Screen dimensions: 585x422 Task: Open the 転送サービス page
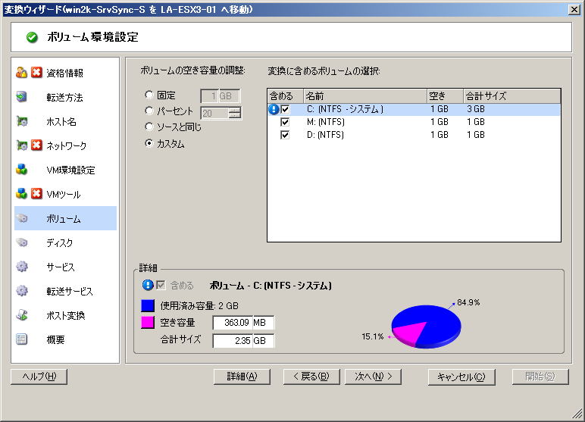pyautogui.click(x=70, y=291)
